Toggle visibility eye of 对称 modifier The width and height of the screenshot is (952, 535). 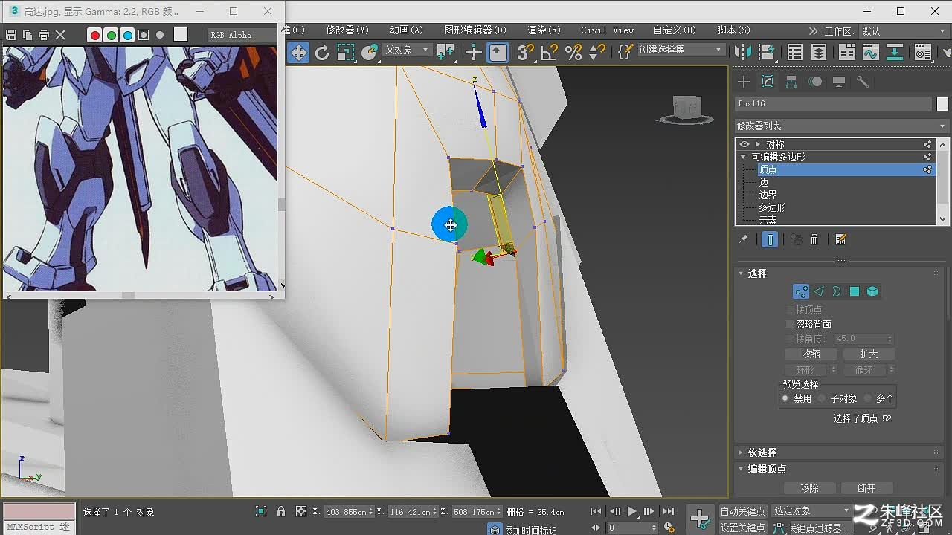(744, 144)
